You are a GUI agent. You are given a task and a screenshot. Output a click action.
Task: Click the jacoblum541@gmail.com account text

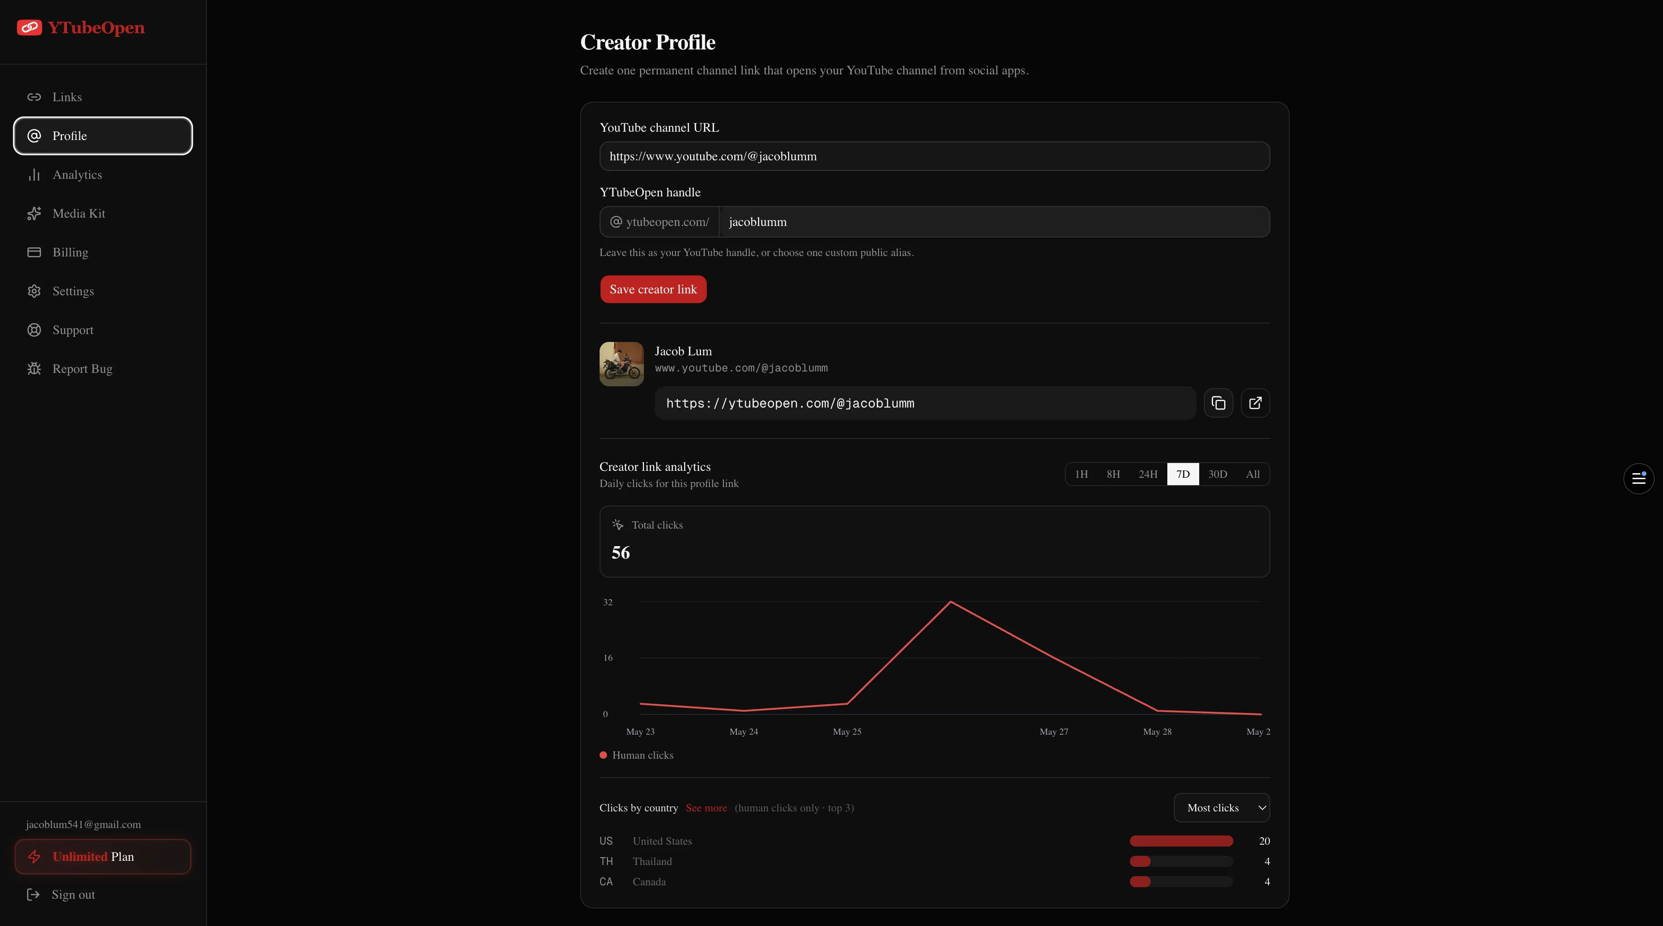tap(83, 825)
